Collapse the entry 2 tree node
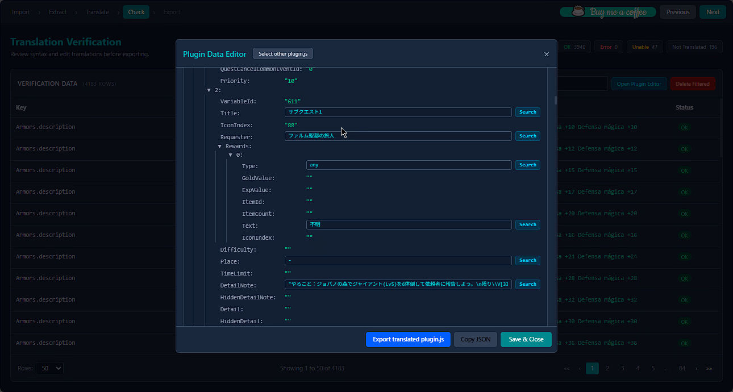Screen dimensions: 733x392 click(x=209, y=90)
